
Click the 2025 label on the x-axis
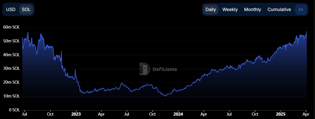(x=281, y=114)
